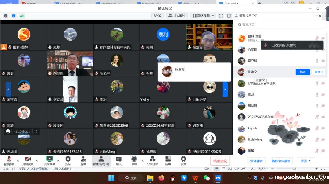Mute all participants button
Image resolution: width=329 pixels, height=184 pixels.
[257, 161]
